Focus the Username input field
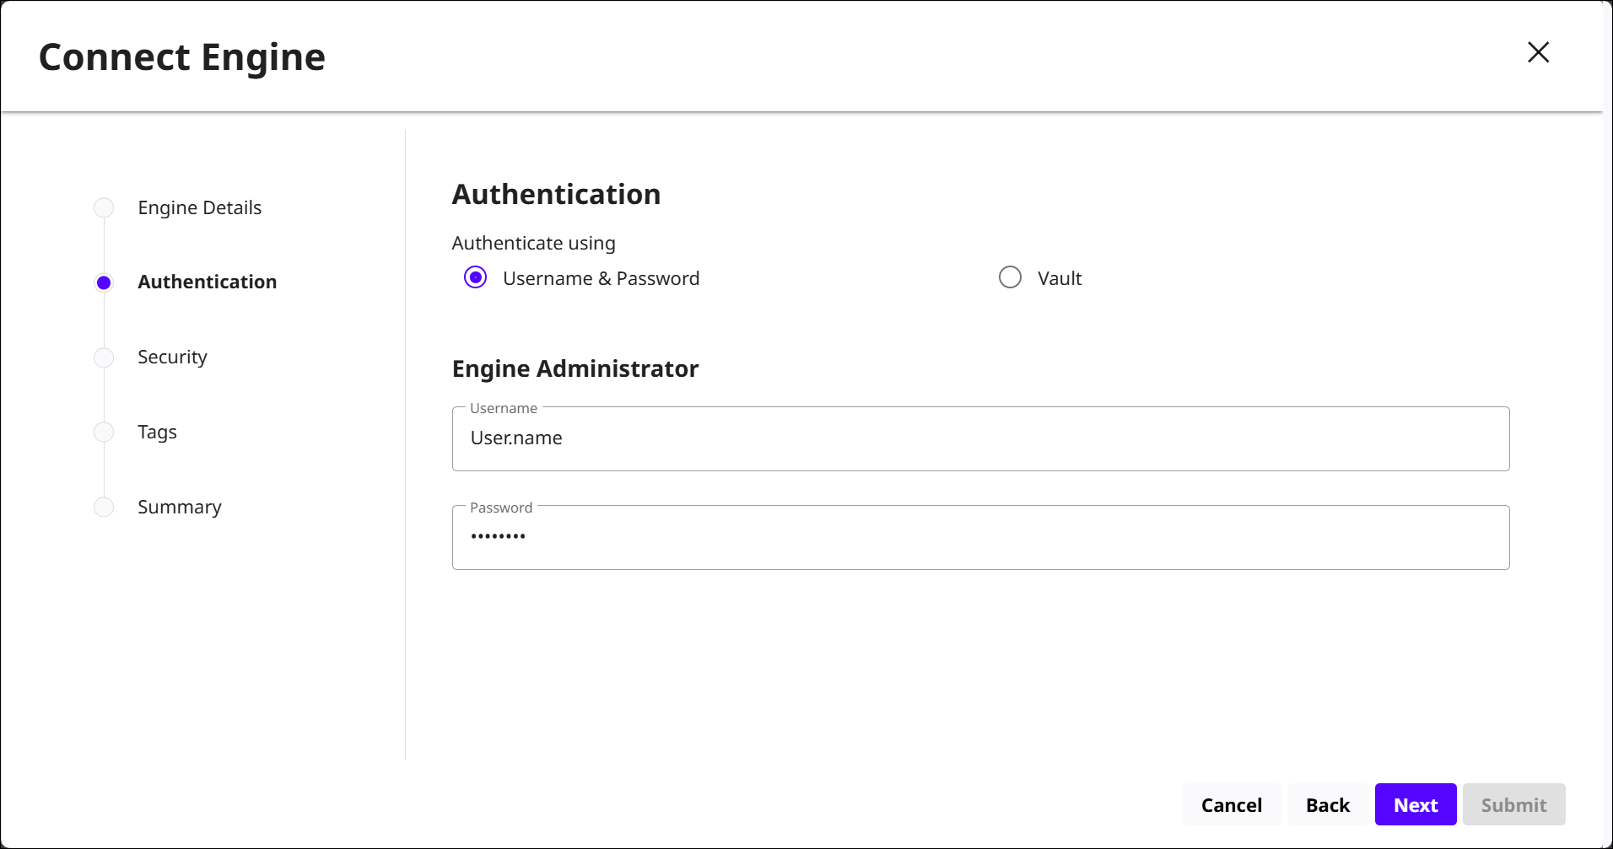 [980, 438]
